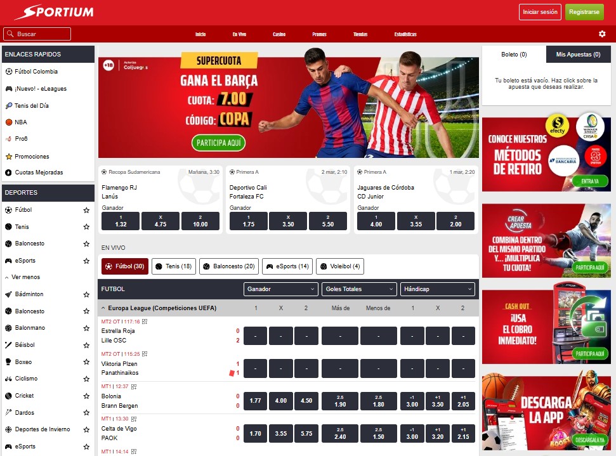Click the Balonmano ball icon
The width and height of the screenshot is (616, 456).
(8, 328)
